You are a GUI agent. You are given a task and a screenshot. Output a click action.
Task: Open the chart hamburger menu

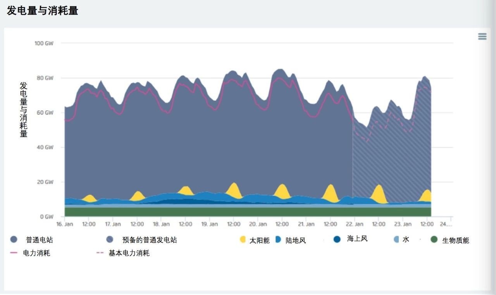[482, 36]
